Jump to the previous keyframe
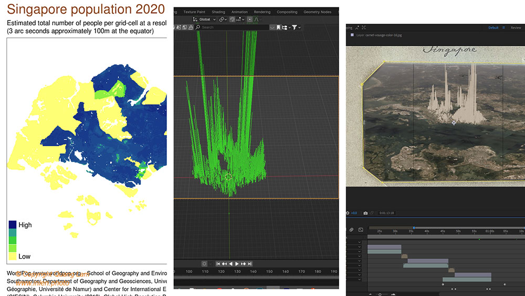525x296 pixels. pyautogui.click(x=224, y=264)
